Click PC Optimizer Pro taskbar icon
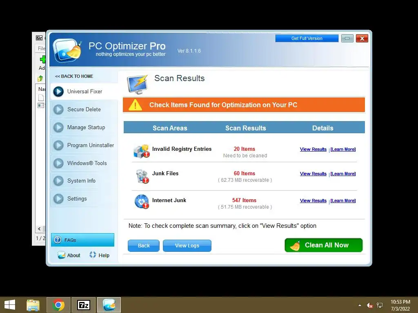 coord(109,305)
